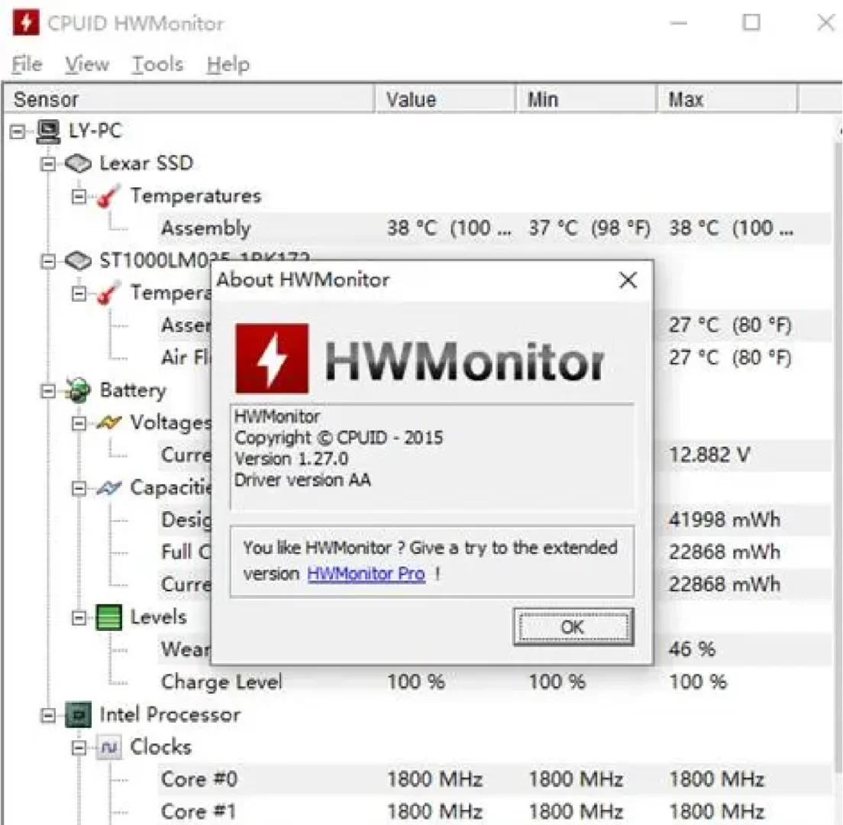Select the Charge Level row
Image resolution: width=843 pixels, height=825 pixels.
pyautogui.click(x=495, y=682)
